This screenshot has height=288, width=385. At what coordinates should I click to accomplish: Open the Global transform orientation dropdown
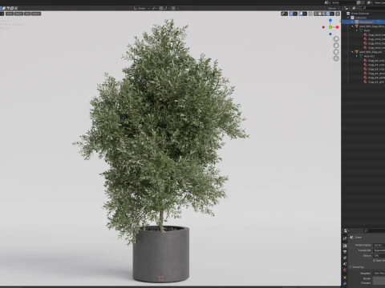(141, 8)
